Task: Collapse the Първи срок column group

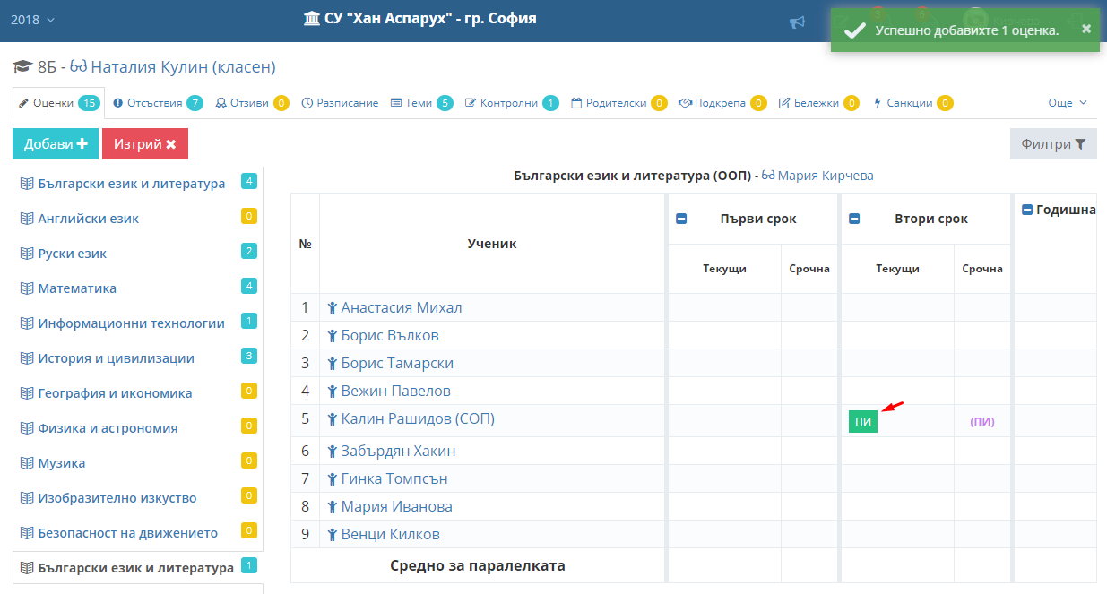Action: click(x=681, y=219)
